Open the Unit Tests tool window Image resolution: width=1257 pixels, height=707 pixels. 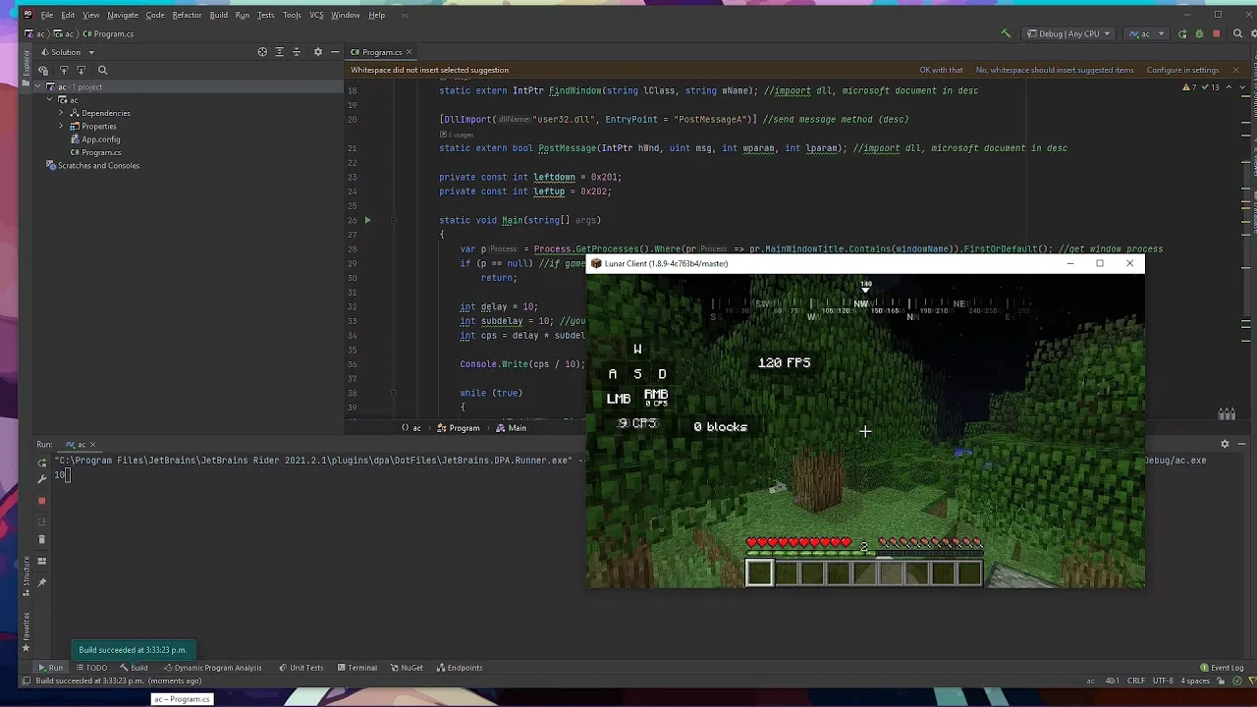301,668
